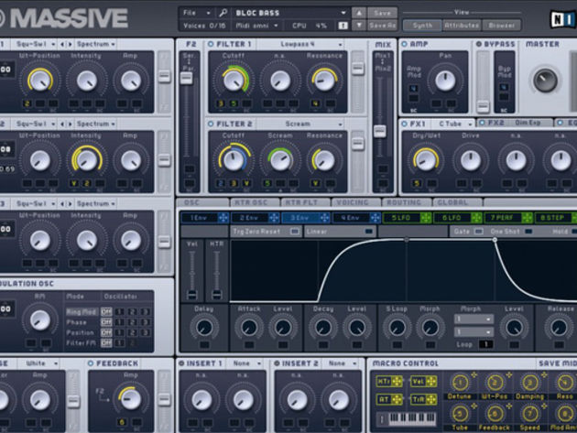
Task: Click the KTr macro drag handle
Action: point(397,382)
